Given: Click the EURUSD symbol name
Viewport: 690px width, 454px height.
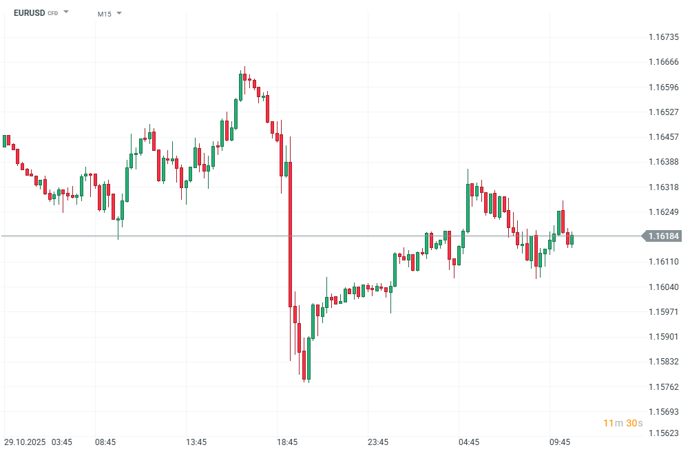Looking at the screenshot, I should click(x=28, y=12).
